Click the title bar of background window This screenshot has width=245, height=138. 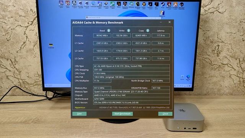click(x=123, y=18)
